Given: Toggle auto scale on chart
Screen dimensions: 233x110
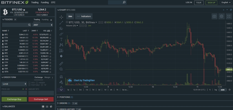Looking at the screenshot, I should tap(222, 90).
